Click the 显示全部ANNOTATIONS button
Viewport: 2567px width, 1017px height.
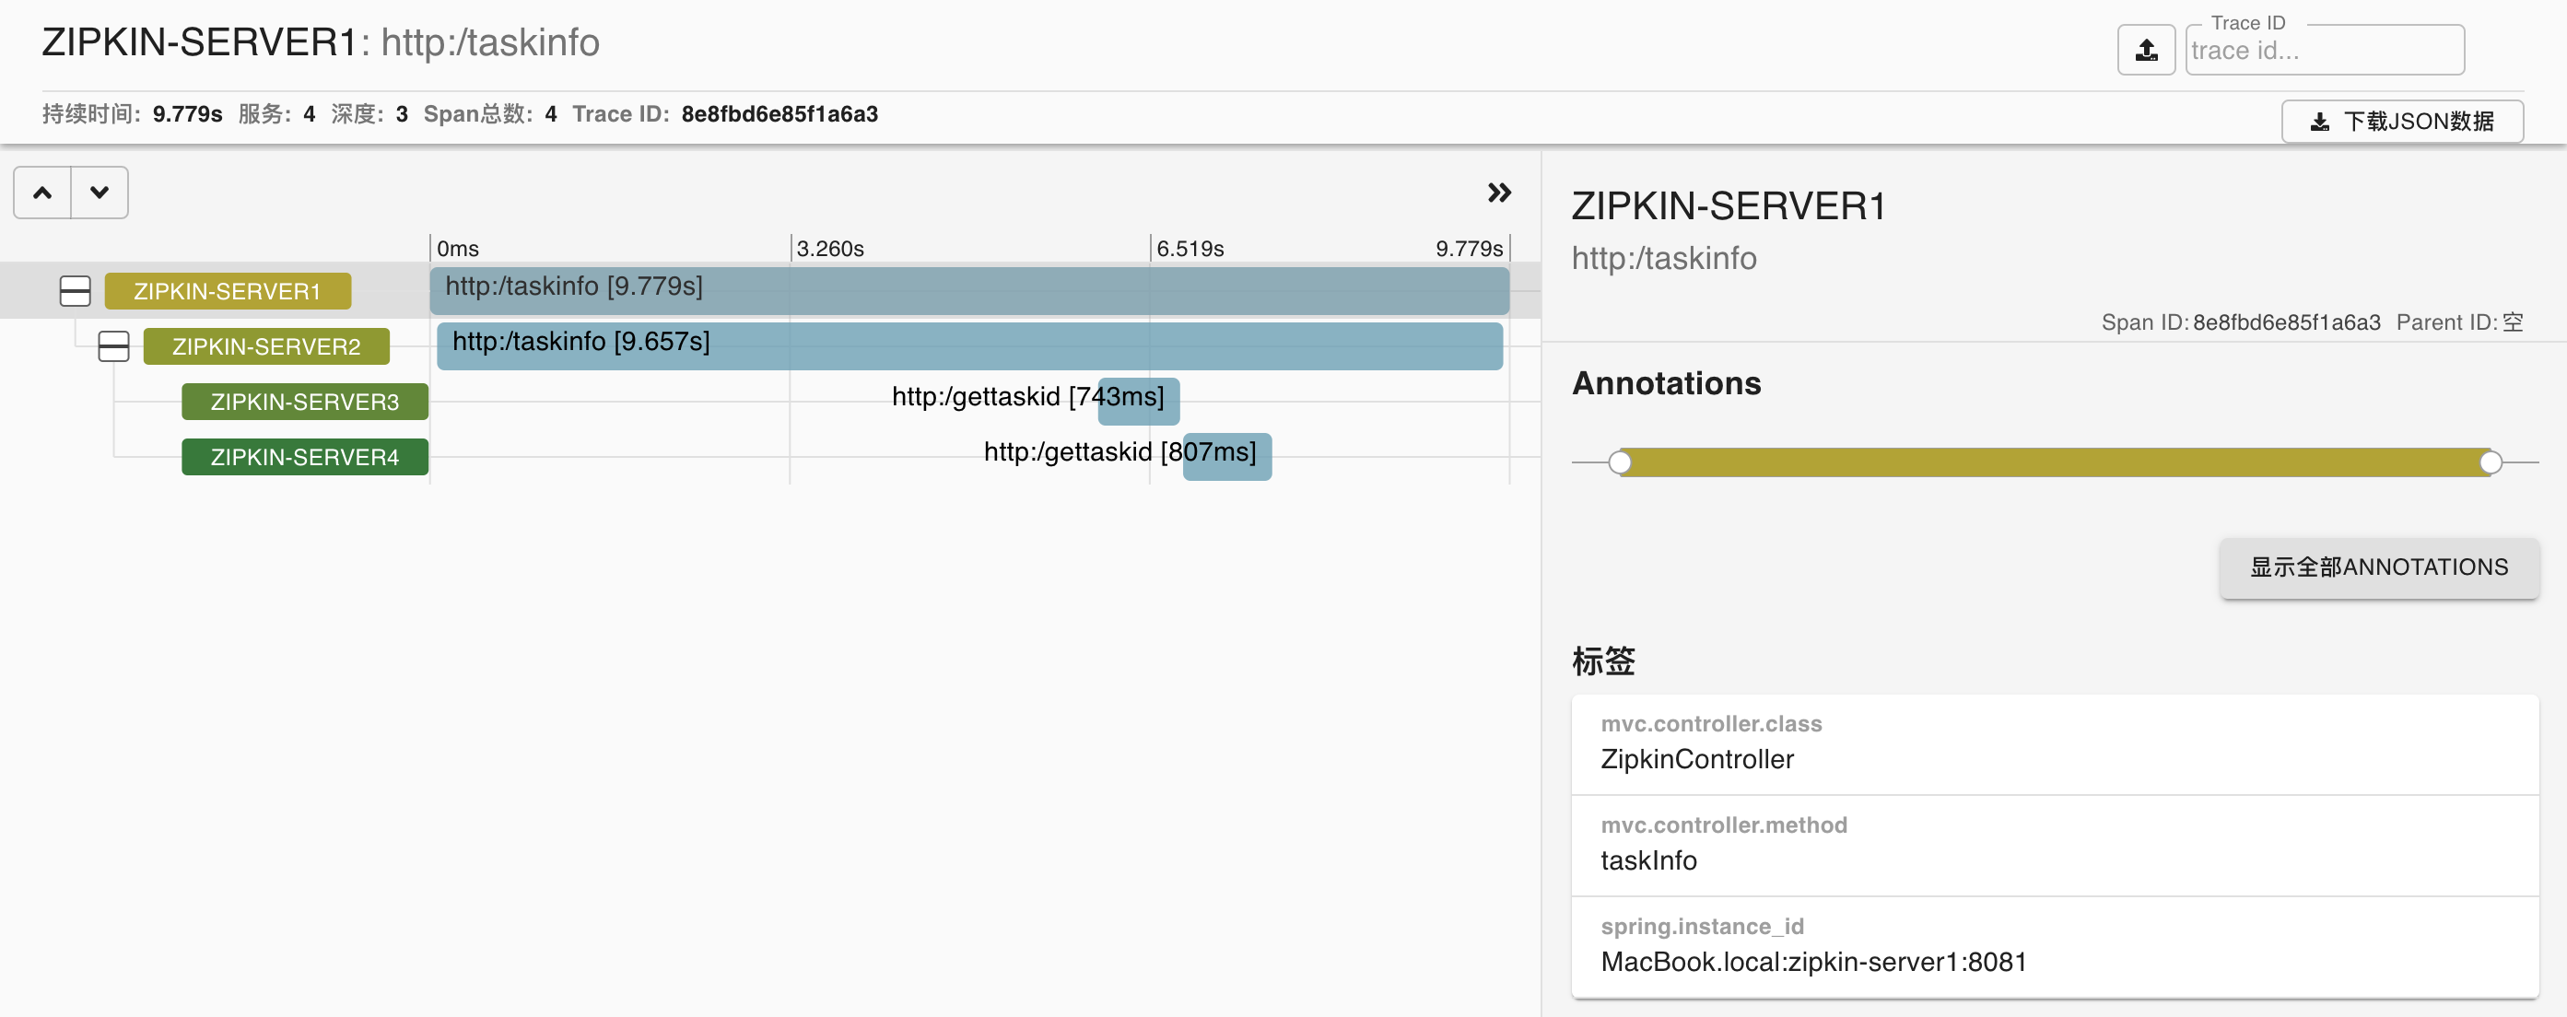click(x=2378, y=567)
